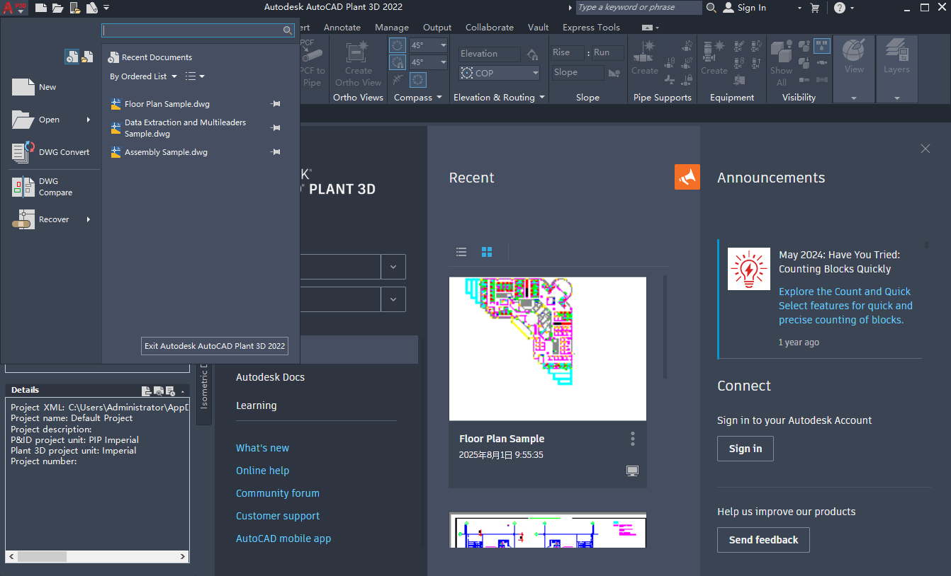Click Exit Autodesk AutoCAD Plant 3D 2022
The image size is (951, 576).
(x=214, y=345)
